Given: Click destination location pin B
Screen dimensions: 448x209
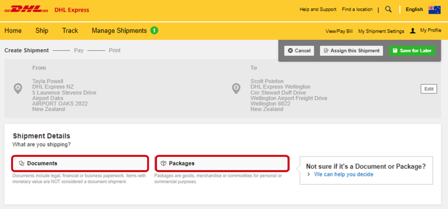Looking at the screenshot, I should click(x=236, y=88).
